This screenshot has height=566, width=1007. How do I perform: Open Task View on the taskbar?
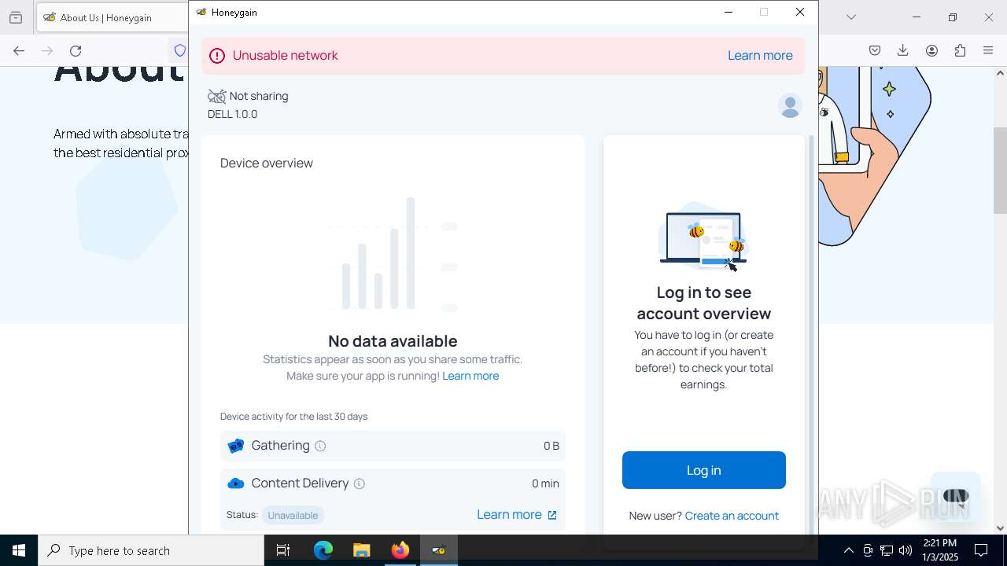[x=283, y=550]
